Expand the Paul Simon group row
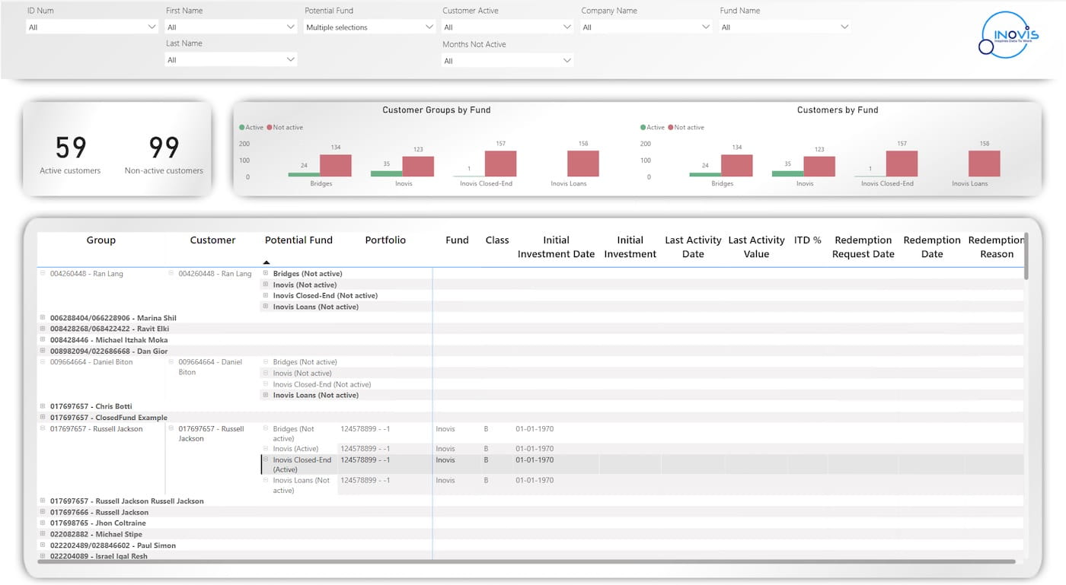Image resolution: width=1066 pixels, height=585 pixels. point(43,545)
